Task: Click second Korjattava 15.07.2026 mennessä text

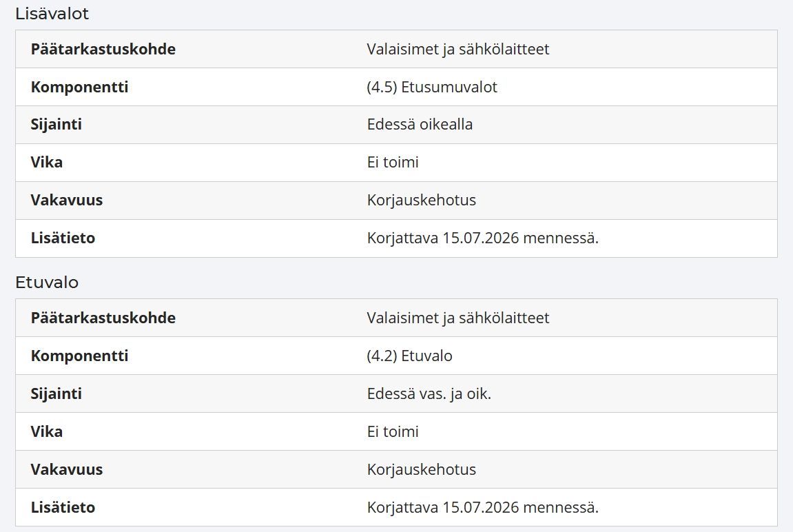Action: coord(482,508)
